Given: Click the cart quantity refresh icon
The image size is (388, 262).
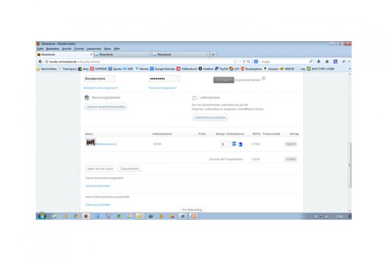Looking at the screenshot, I should tap(234, 144).
